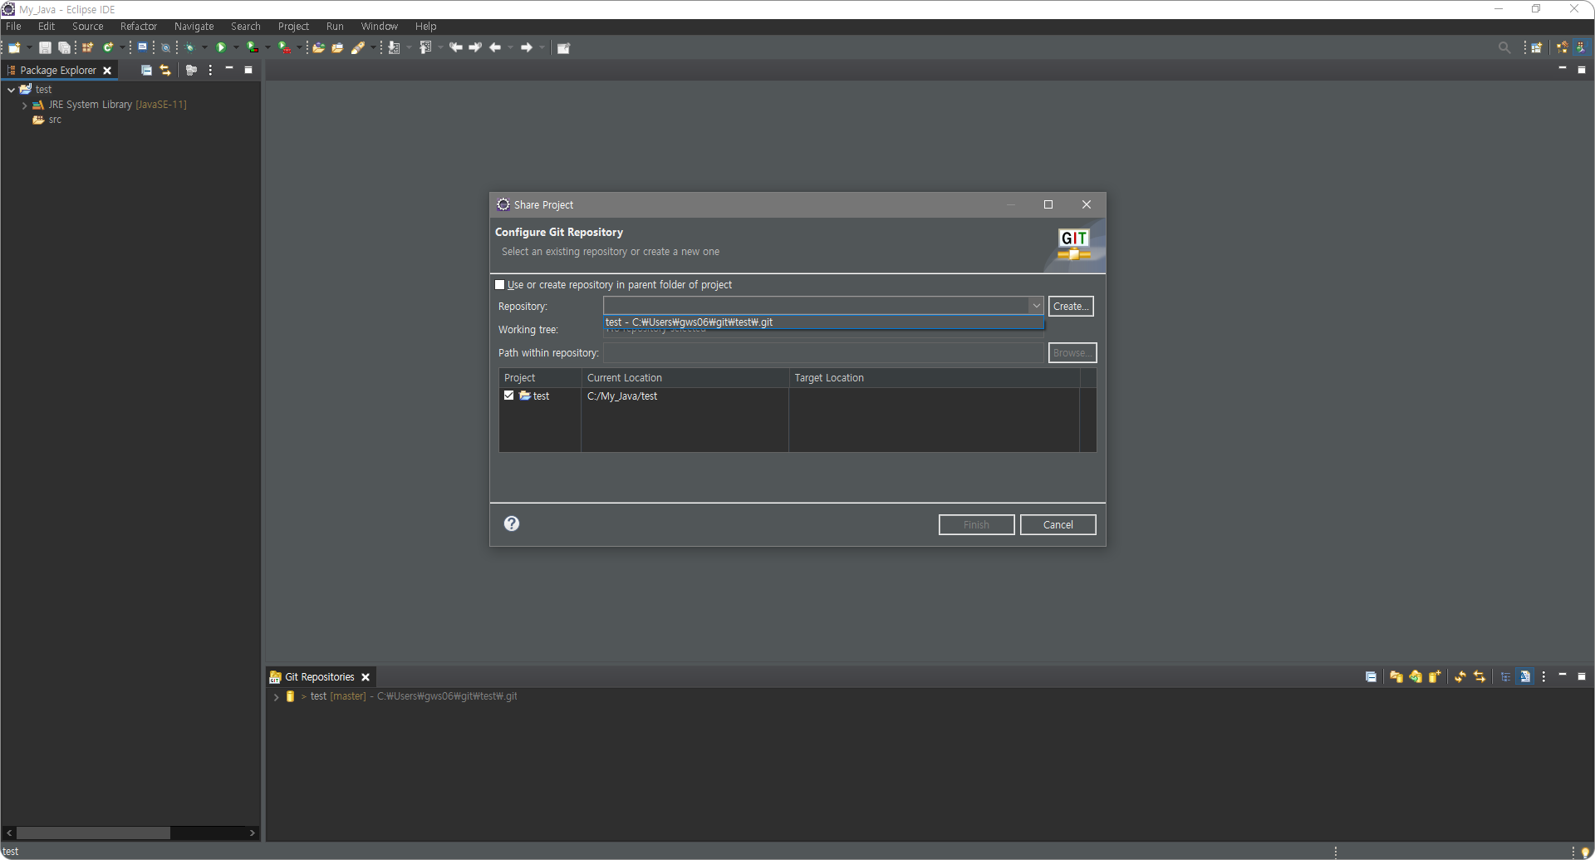Click the Browse... button
Image resolution: width=1595 pixels, height=860 pixels.
1072,352
